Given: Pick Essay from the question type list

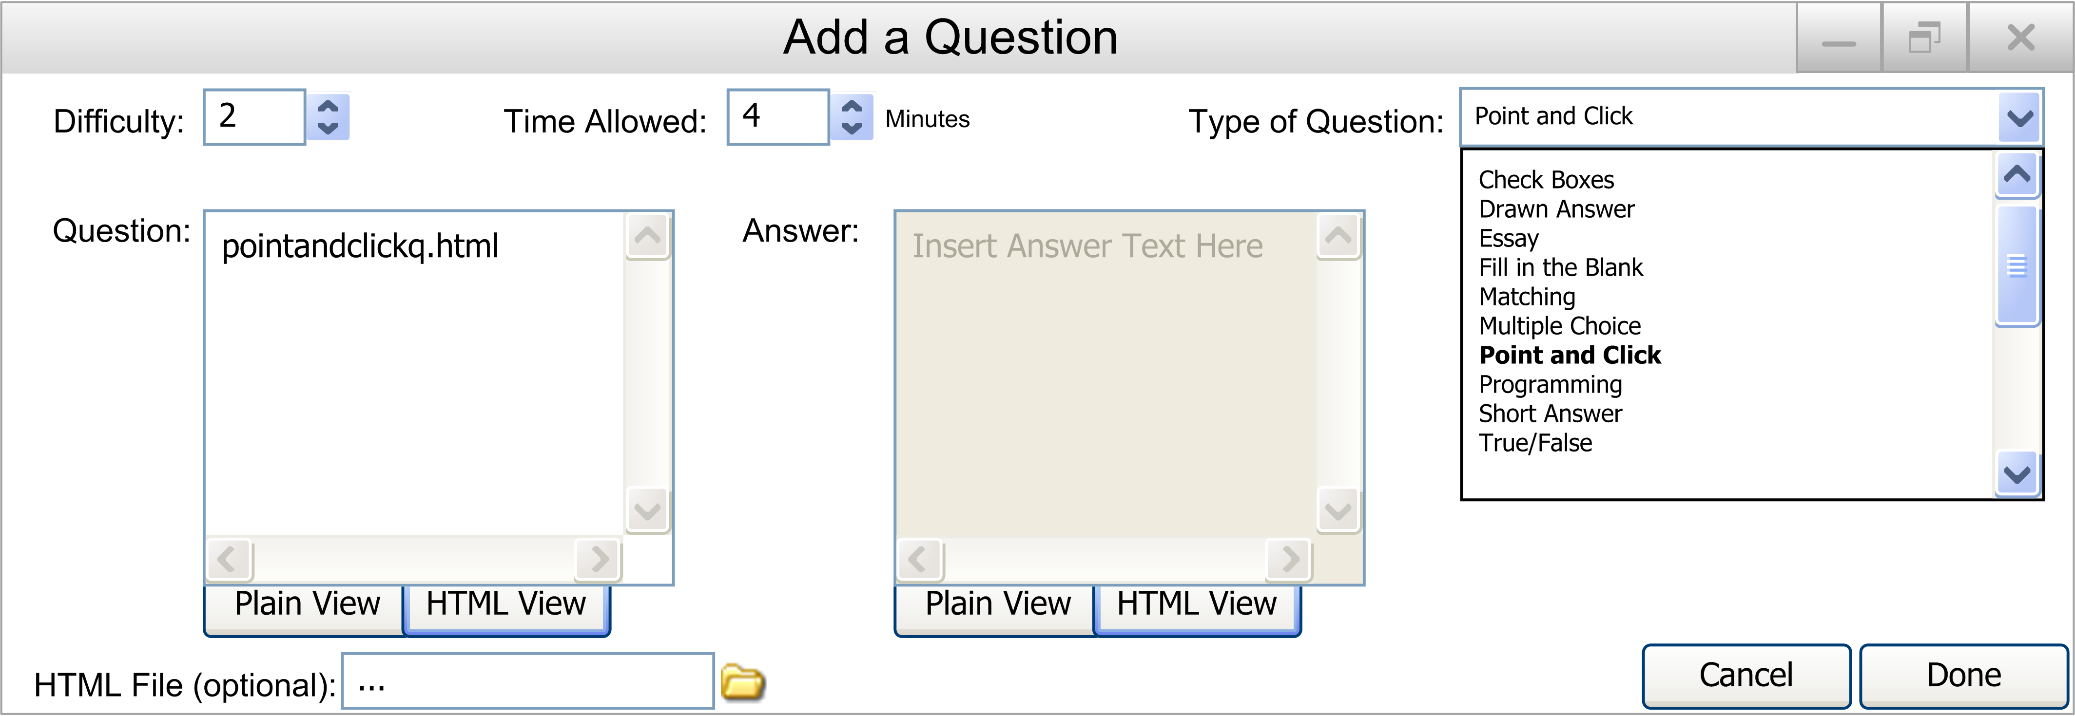Looking at the screenshot, I should tap(1508, 238).
